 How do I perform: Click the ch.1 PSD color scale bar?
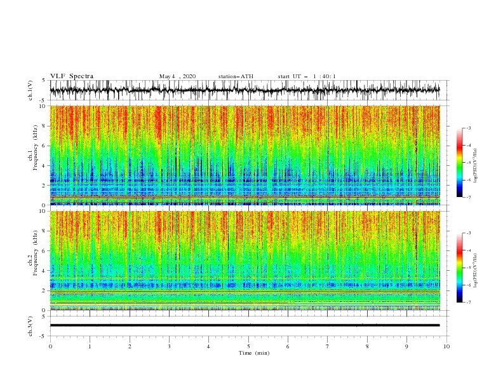click(x=459, y=163)
